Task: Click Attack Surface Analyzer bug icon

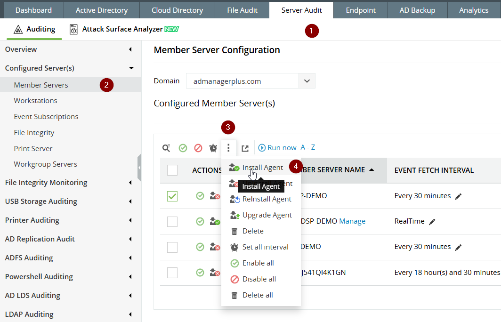Action: point(74,30)
